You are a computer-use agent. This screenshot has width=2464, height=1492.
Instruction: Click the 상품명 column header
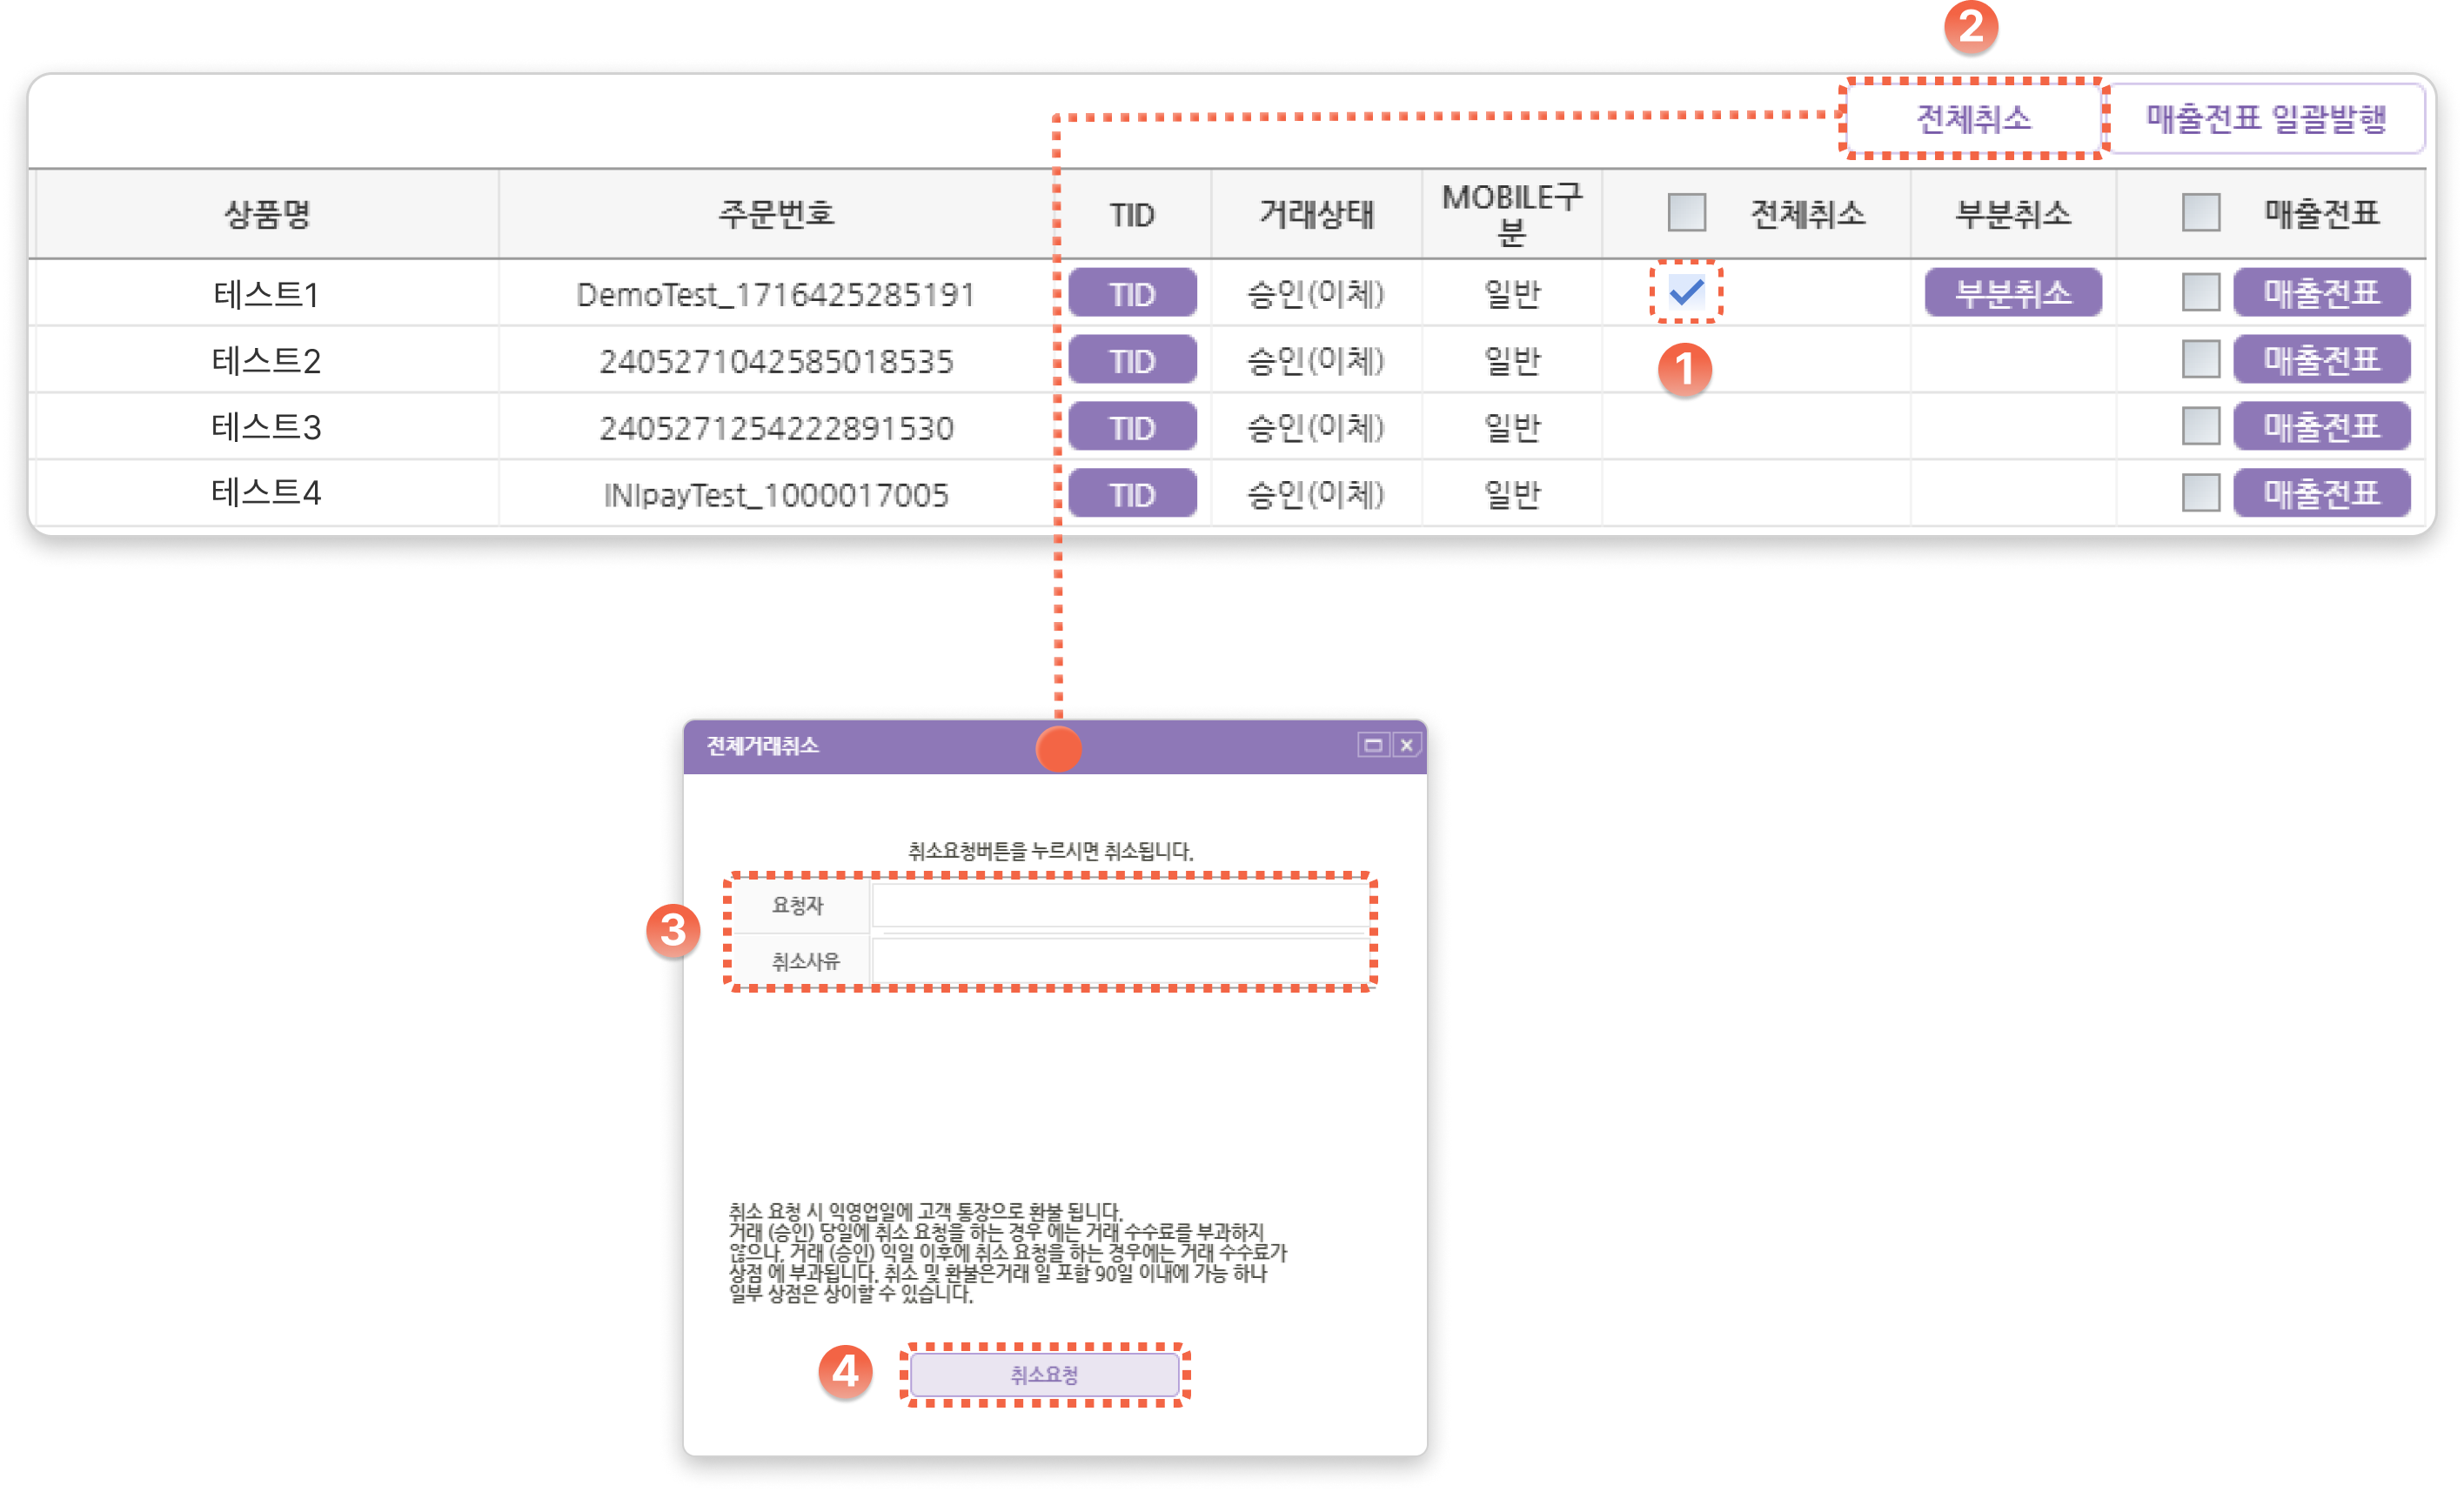click(267, 214)
